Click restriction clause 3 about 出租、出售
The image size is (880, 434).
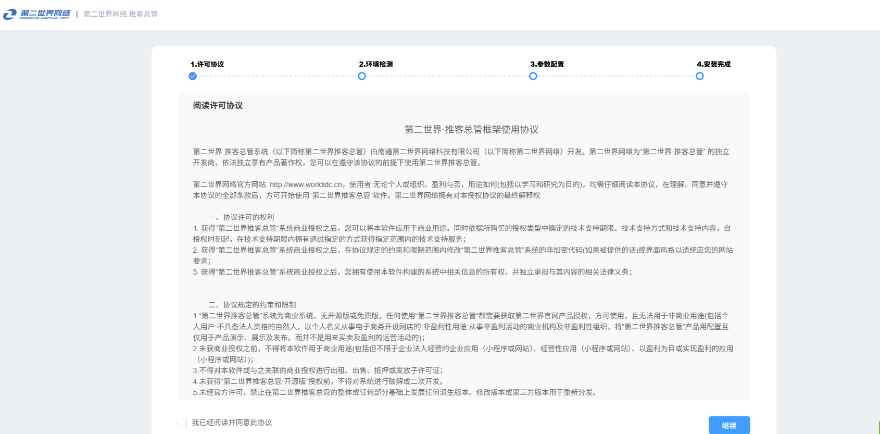(318, 370)
